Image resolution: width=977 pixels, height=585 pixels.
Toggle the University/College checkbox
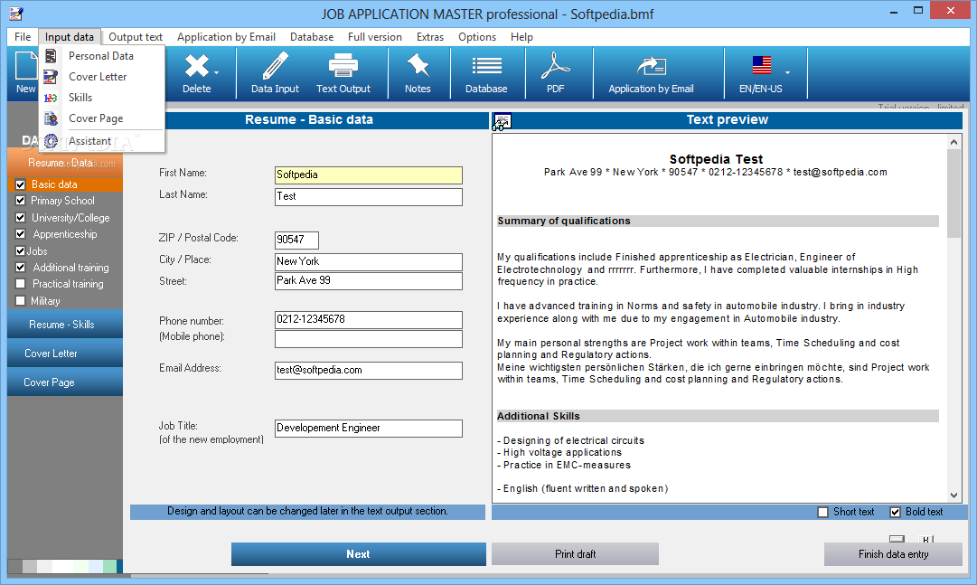click(x=21, y=218)
